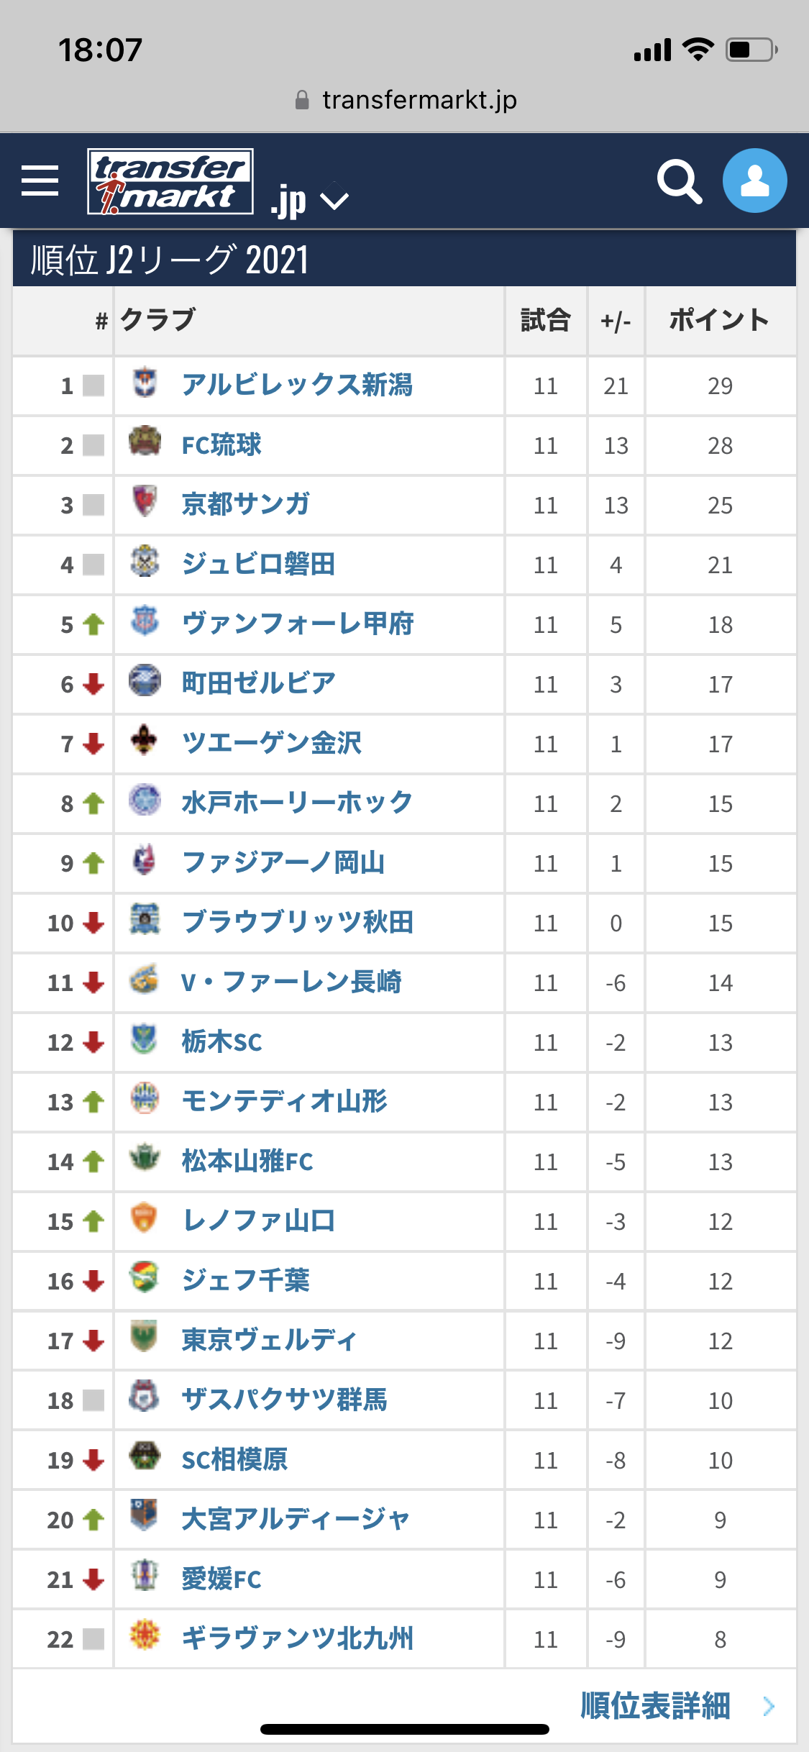Image resolution: width=809 pixels, height=1752 pixels.
Task: Open the user profile icon
Action: (x=754, y=181)
